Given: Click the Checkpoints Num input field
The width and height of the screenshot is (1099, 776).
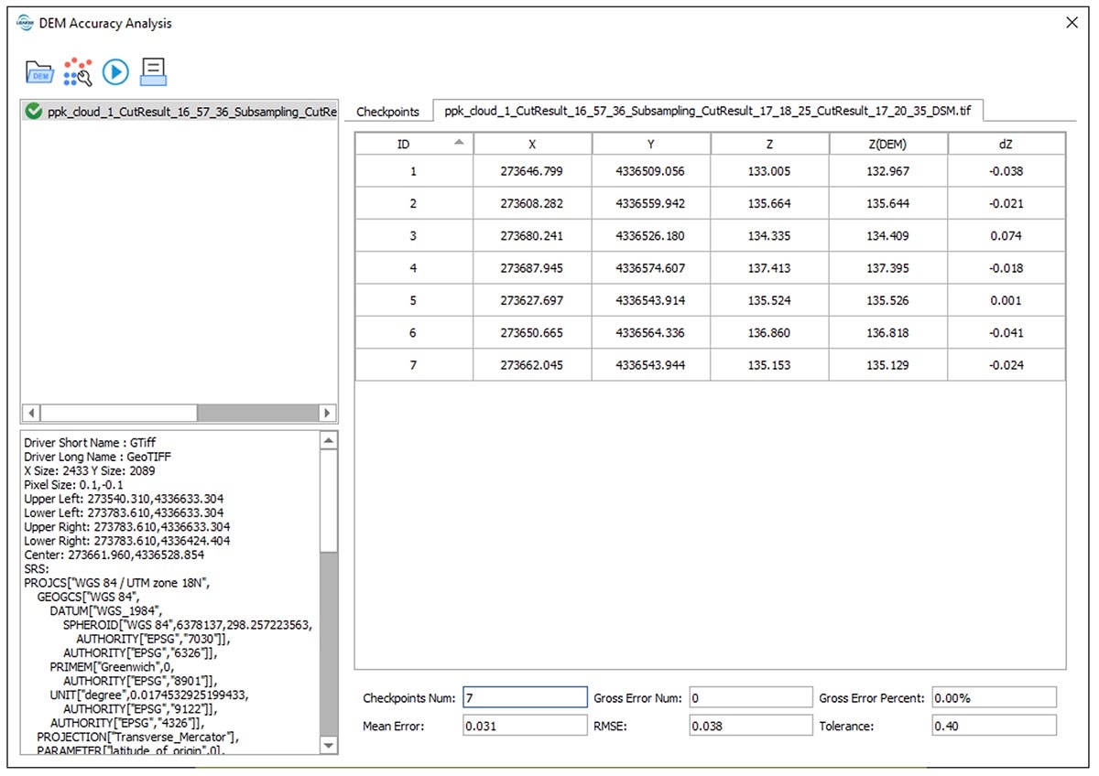Looking at the screenshot, I should (524, 698).
